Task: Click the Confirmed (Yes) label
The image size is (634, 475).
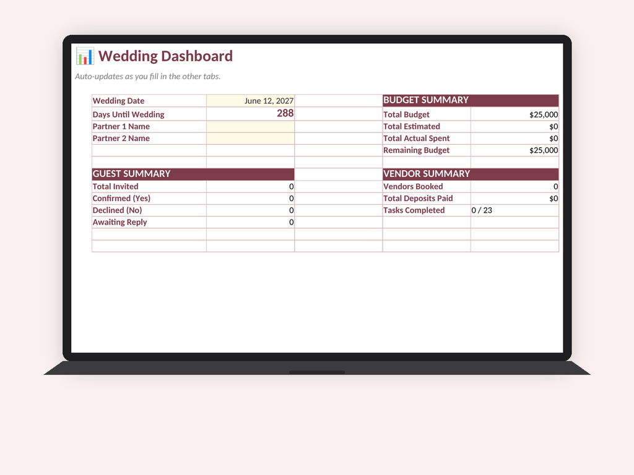Action: [149, 199]
